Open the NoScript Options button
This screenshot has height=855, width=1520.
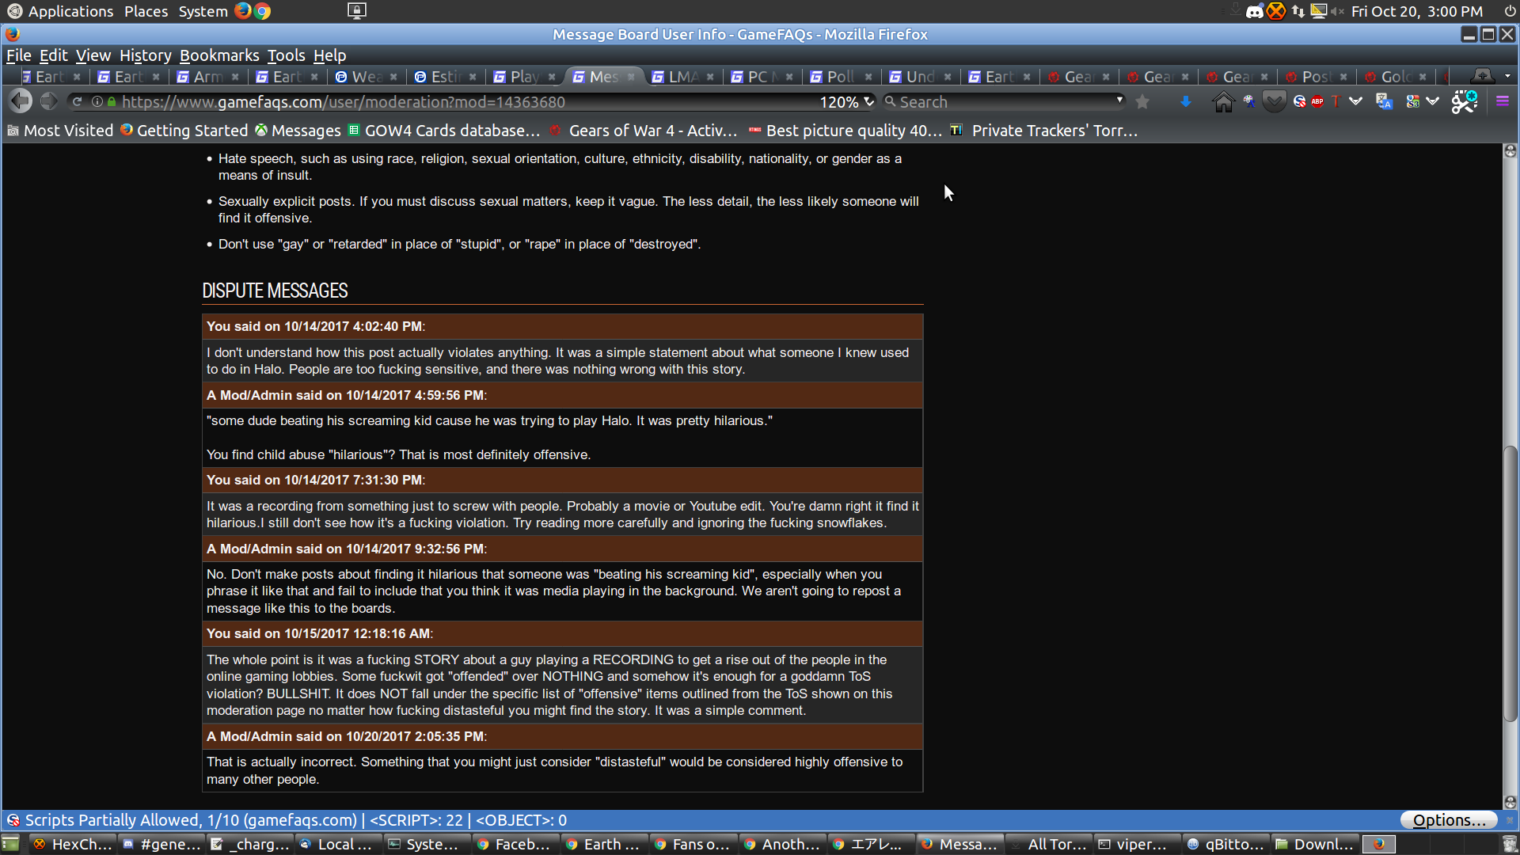tap(1448, 820)
